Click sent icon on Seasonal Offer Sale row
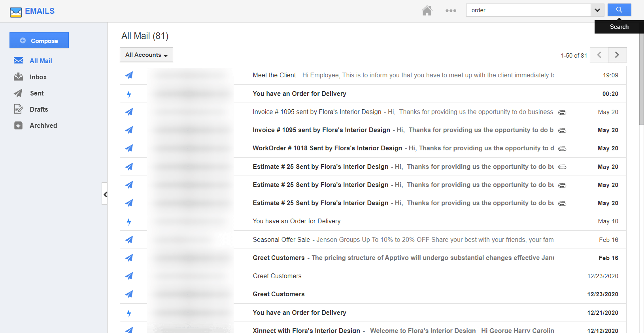The width and height of the screenshot is (644, 333). [x=129, y=239]
